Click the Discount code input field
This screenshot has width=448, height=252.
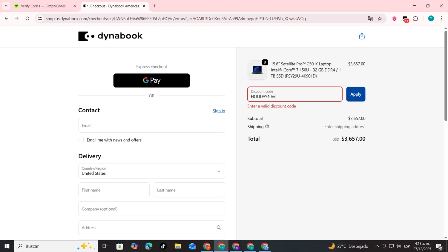[295, 94]
